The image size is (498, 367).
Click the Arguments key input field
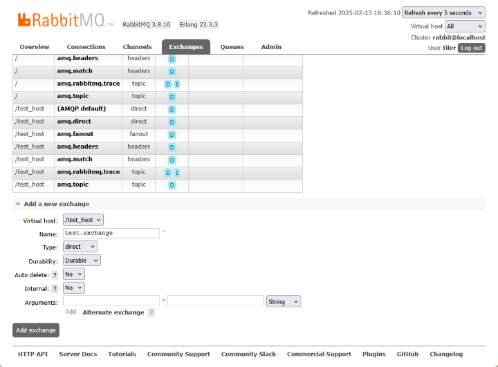click(x=111, y=301)
